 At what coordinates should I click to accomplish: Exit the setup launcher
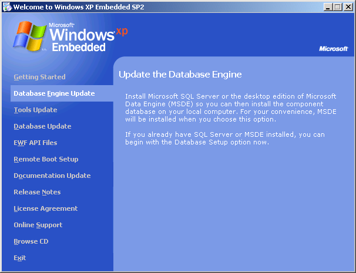(20, 258)
